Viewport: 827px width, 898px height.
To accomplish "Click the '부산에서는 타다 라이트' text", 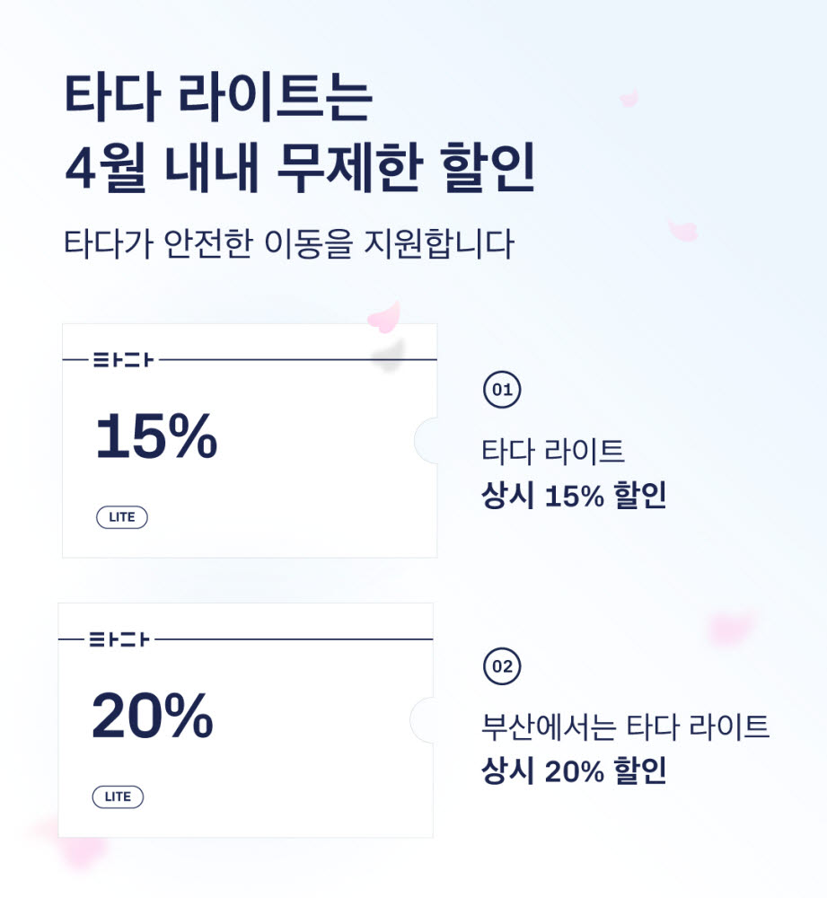I will tap(625, 726).
